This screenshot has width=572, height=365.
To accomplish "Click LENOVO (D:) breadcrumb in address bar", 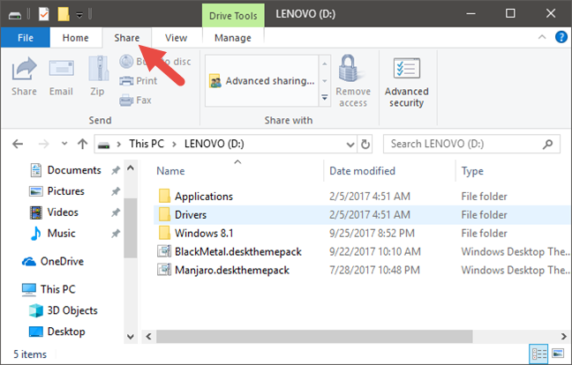I will point(214,144).
